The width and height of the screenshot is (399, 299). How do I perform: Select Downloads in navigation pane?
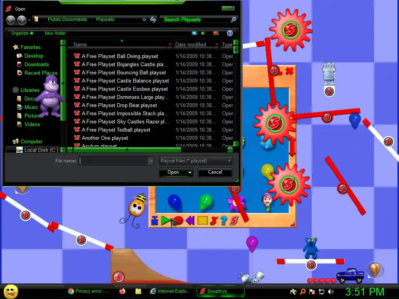[36, 64]
